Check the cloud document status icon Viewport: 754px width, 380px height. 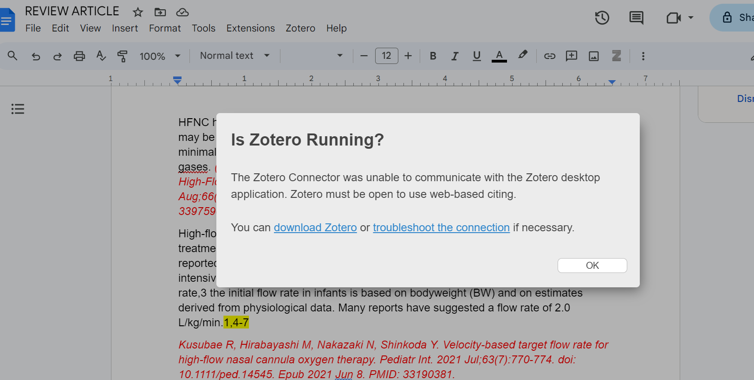pyautogui.click(x=182, y=12)
